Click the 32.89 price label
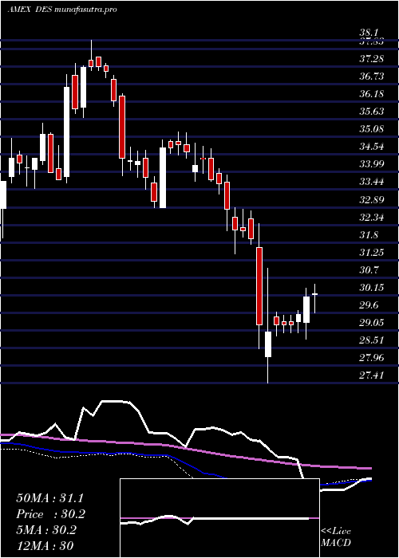This screenshot has width=399, height=558. click(371, 199)
